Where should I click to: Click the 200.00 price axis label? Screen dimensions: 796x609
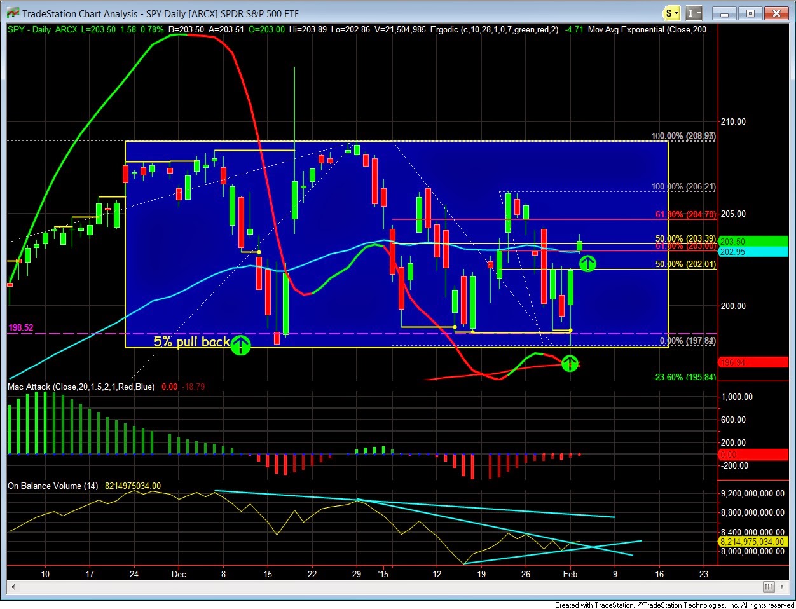(733, 306)
